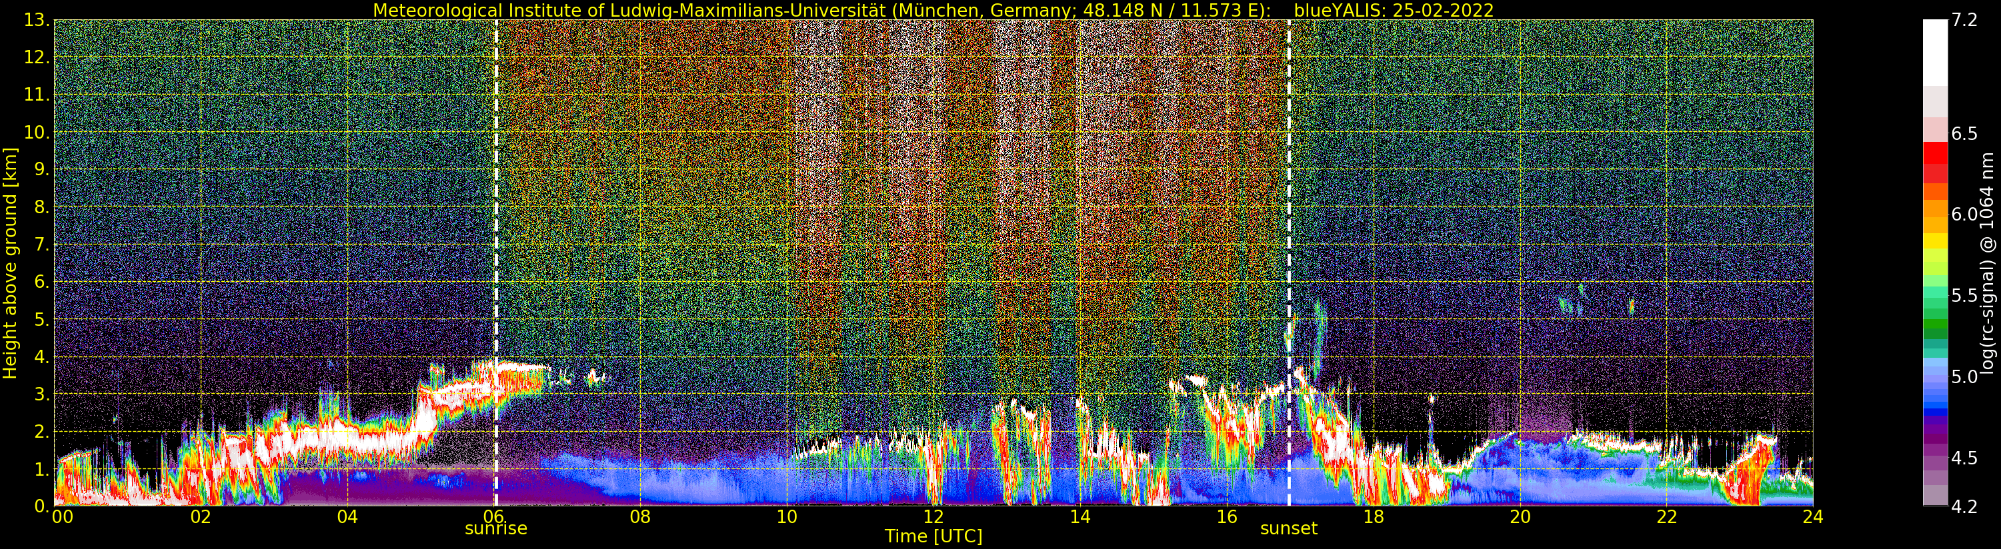Click the 00 tick at the time axis start

point(62,517)
